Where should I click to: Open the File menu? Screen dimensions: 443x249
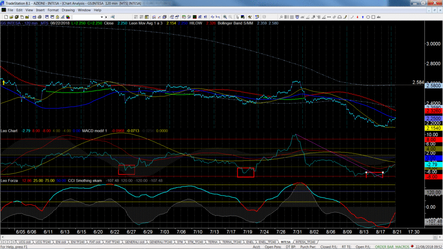pyautogui.click(x=10, y=10)
